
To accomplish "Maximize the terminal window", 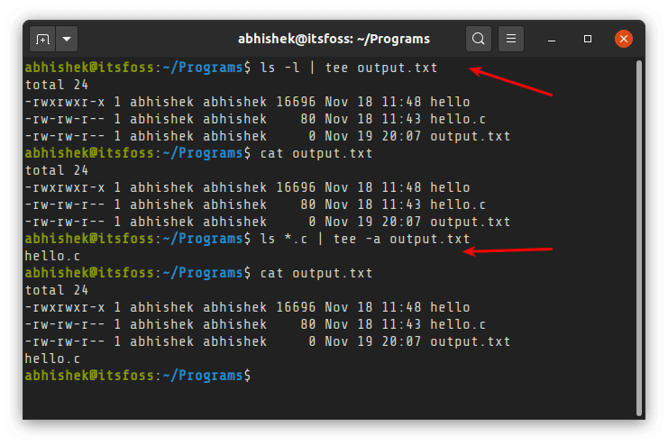I will point(588,40).
